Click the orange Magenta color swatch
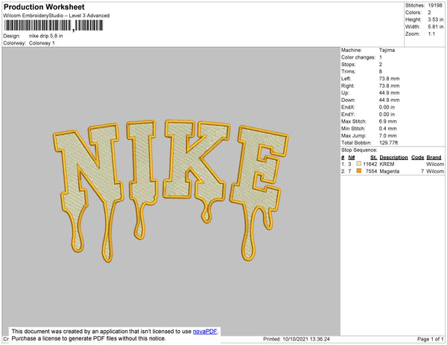Viewport: 447px width, 345px height. [x=358, y=171]
